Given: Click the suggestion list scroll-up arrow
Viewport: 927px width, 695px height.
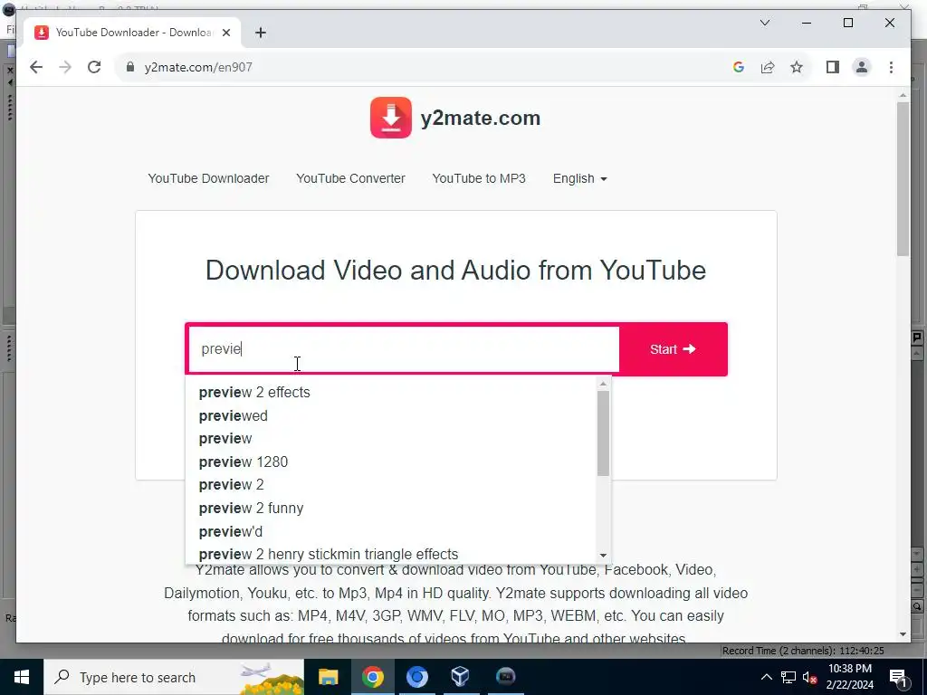Looking at the screenshot, I should [x=603, y=384].
